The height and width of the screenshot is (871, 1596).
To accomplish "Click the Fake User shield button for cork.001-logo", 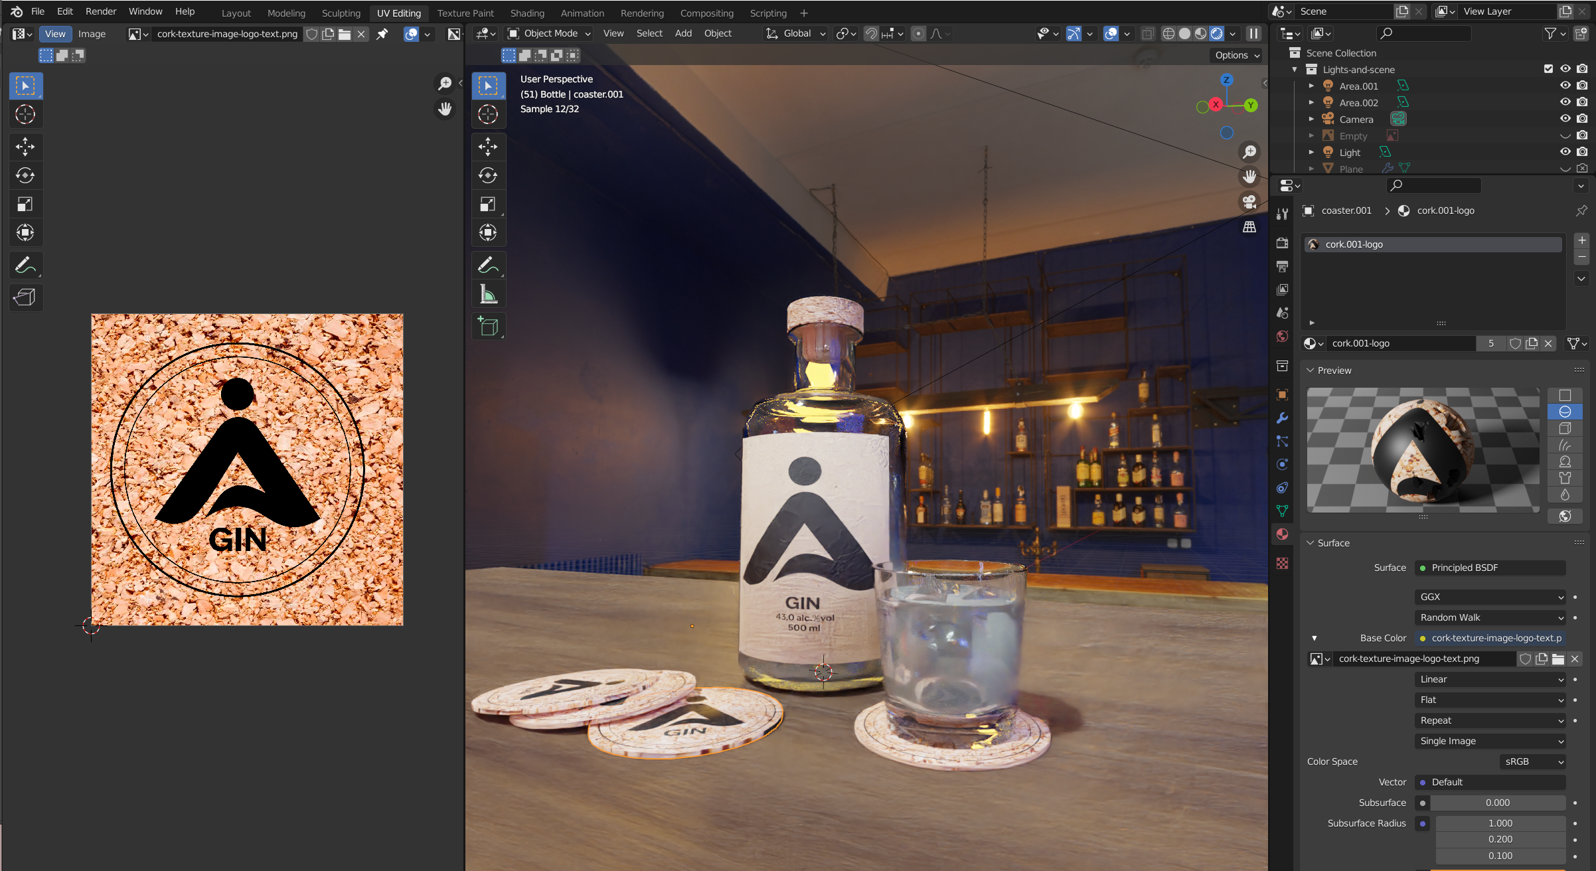I will coord(1515,343).
